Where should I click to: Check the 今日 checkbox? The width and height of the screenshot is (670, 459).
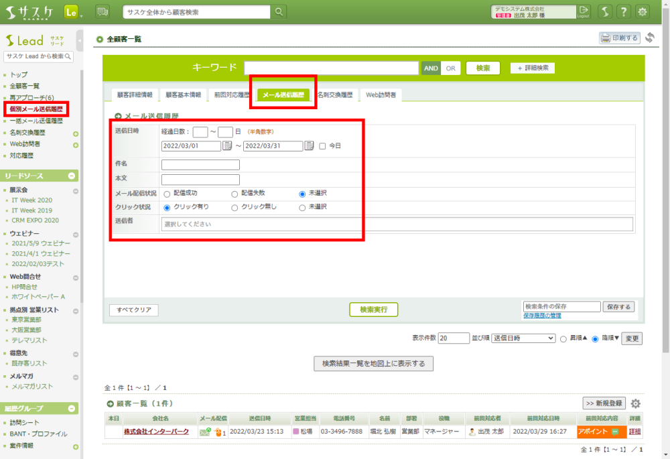322,146
